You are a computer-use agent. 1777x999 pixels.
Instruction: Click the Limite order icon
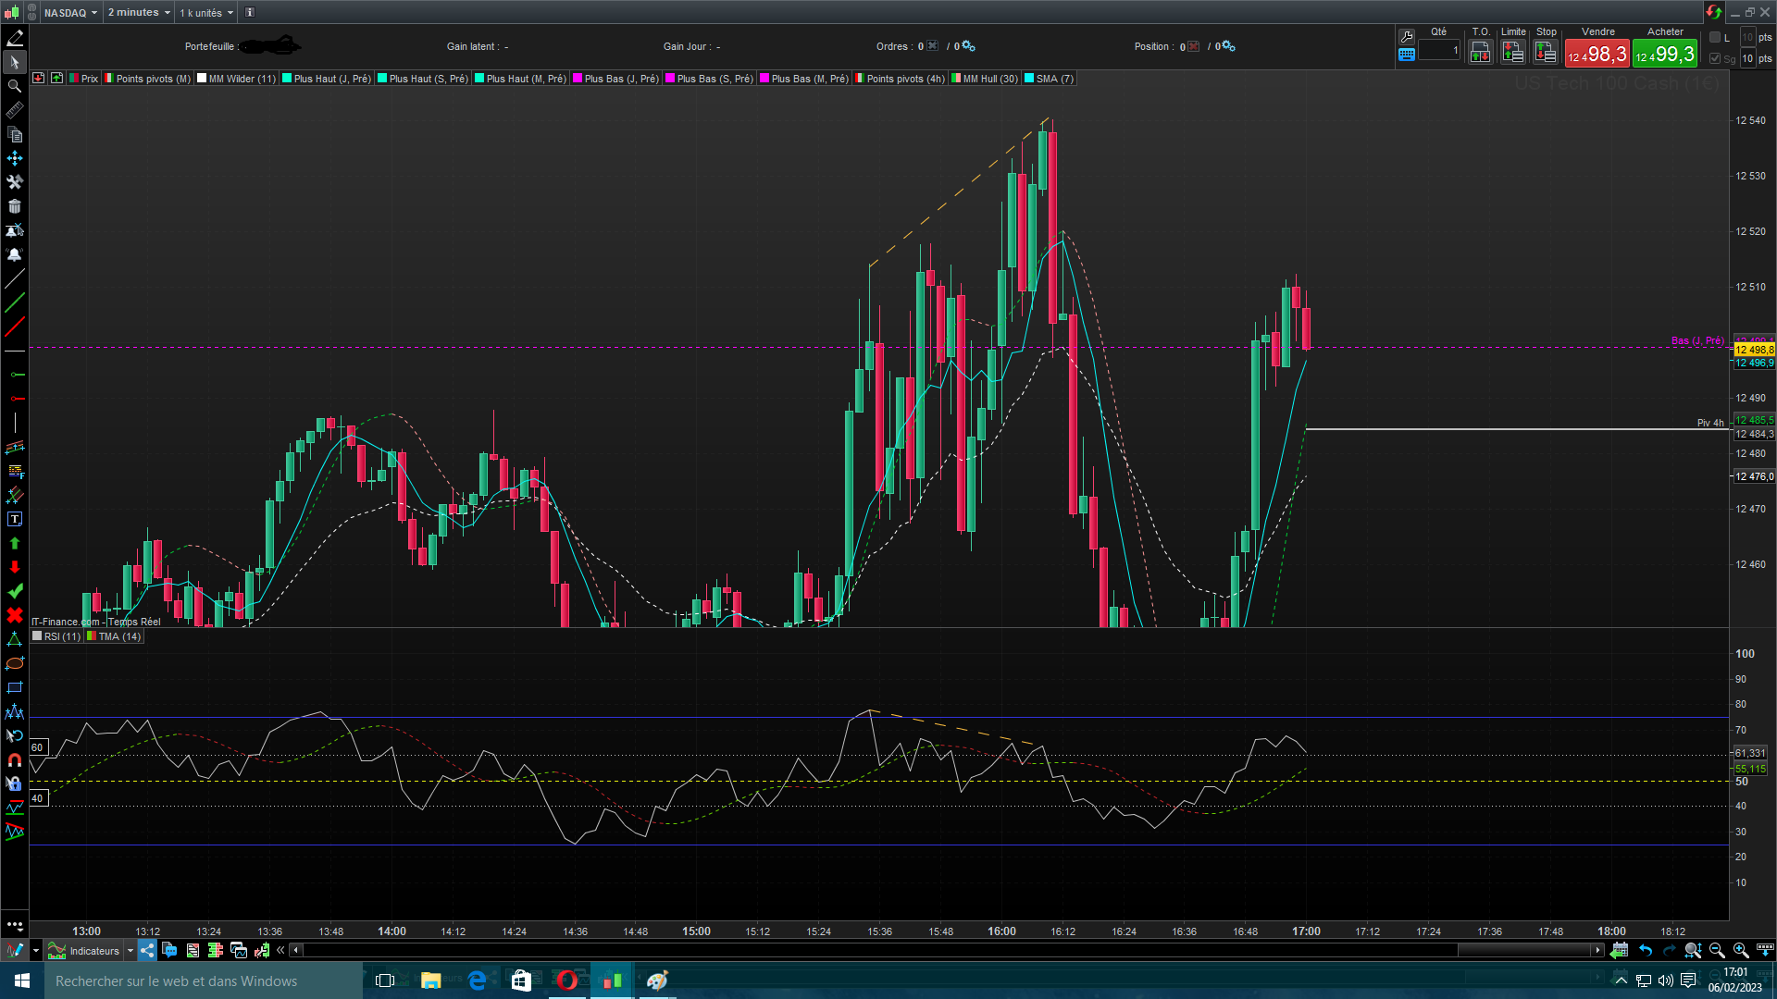[1513, 53]
